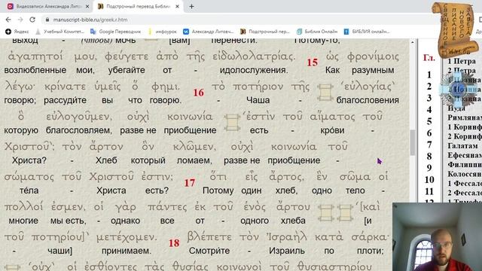Select chapter 7 in the chapter list
This screenshot has width=482, height=271.
click(x=429, y=145)
